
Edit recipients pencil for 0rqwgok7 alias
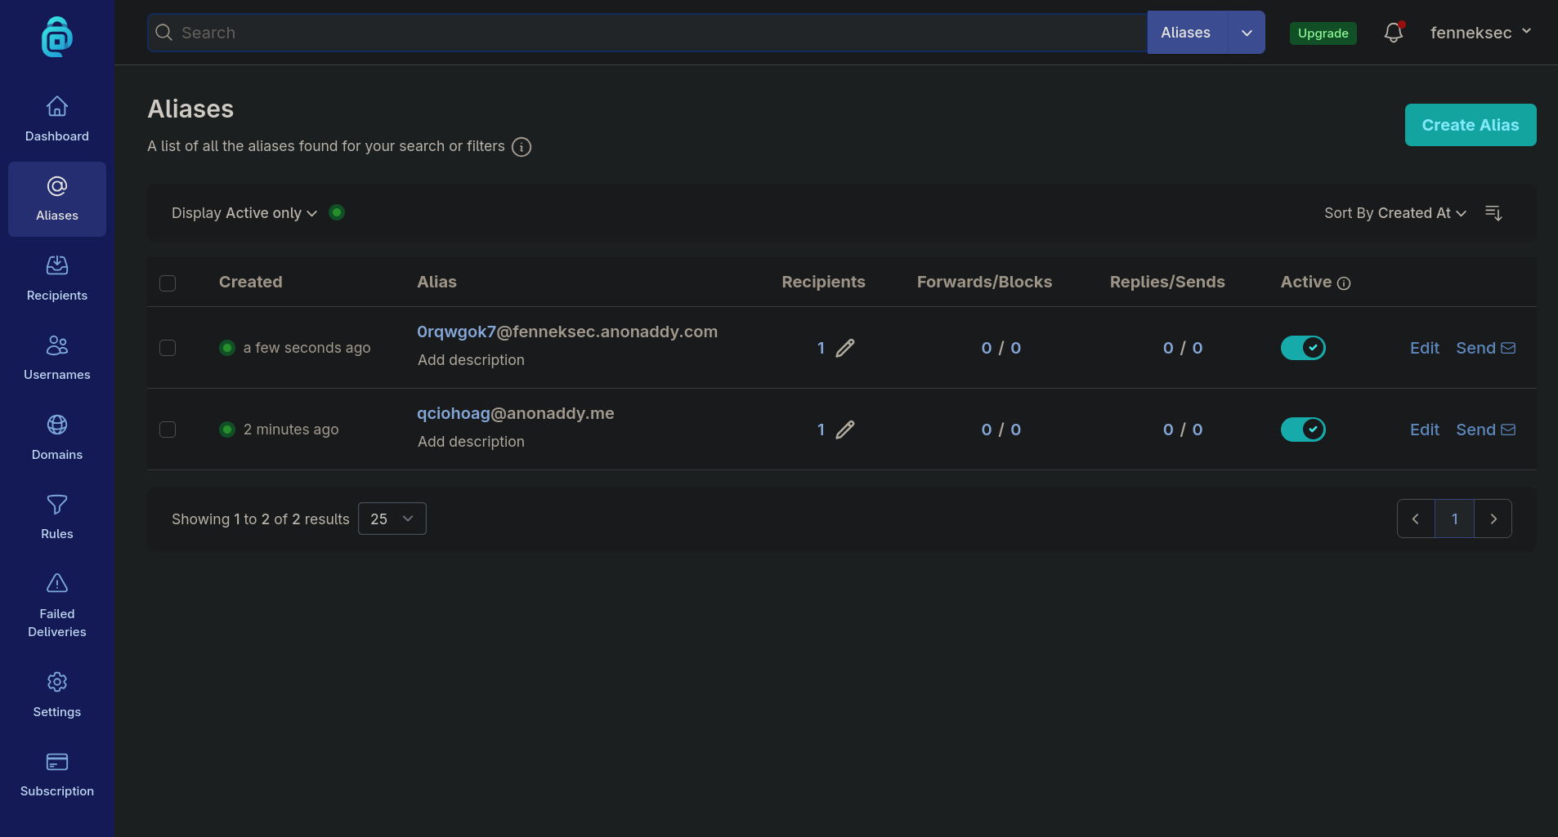coord(845,348)
